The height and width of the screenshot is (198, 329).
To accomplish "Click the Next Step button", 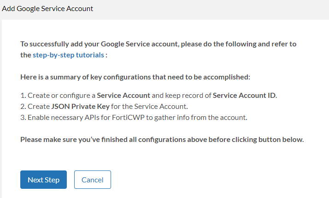I will pos(43,180).
